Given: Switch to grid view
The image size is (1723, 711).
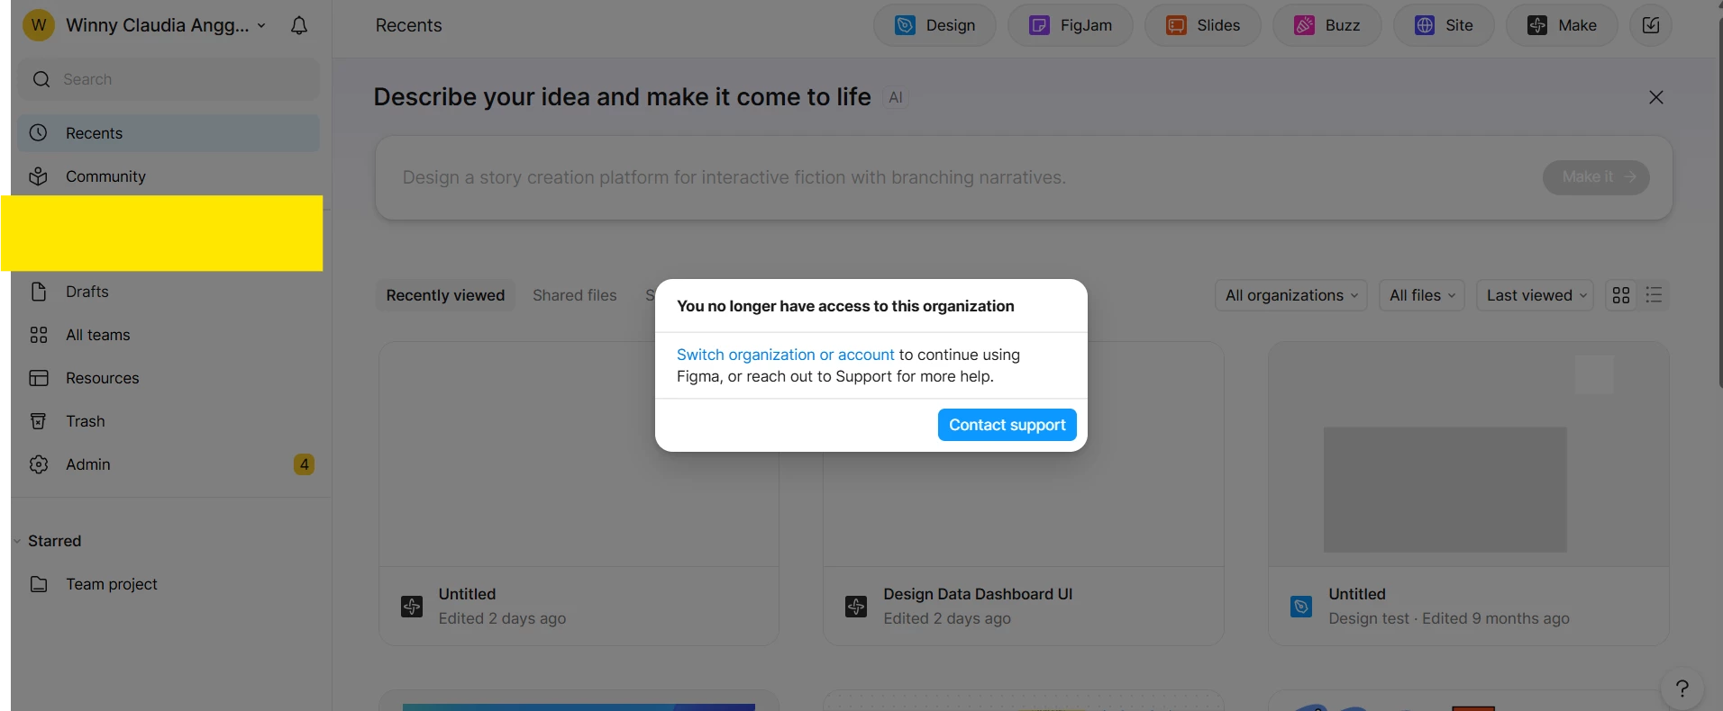Looking at the screenshot, I should pyautogui.click(x=1621, y=295).
